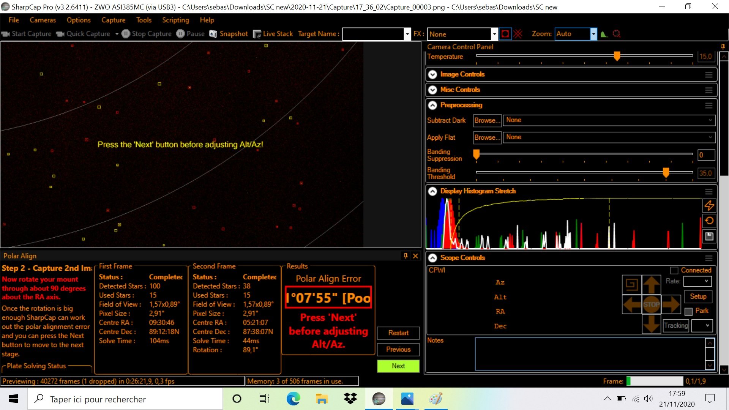Open the File menu

click(14, 20)
